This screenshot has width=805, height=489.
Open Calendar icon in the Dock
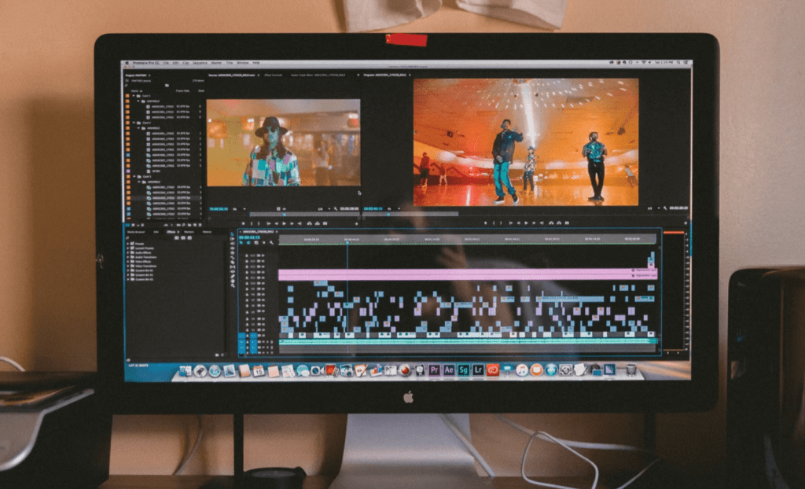click(x=258, y=370)
